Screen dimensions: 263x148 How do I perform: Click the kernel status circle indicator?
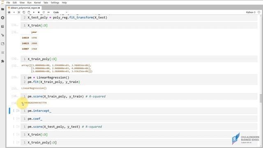tap(259, 12)
